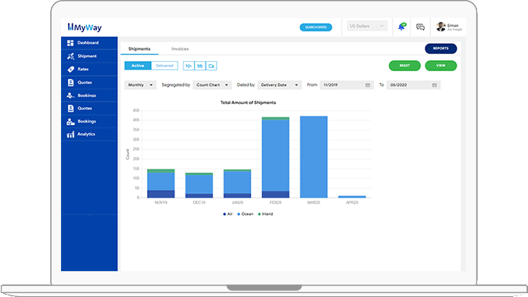Switch to the Invoices tab
The height and width of the screenshot is (297, 528).
[180, 48]
